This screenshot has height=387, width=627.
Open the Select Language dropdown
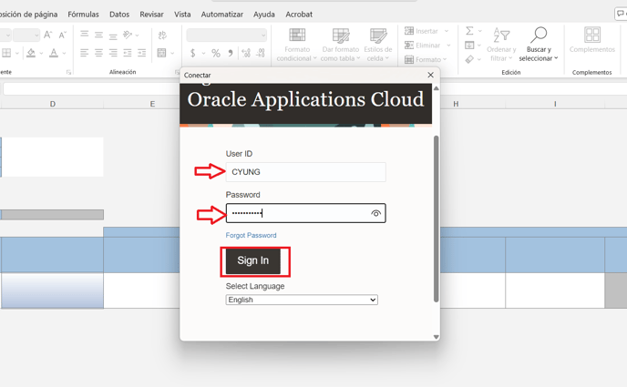[x=302, y=300]
